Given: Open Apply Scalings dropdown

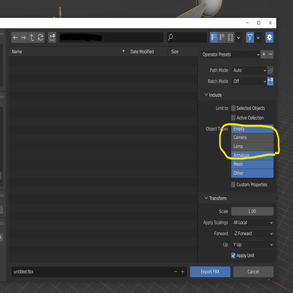Looking at the screenshot, I should point(252,222).
